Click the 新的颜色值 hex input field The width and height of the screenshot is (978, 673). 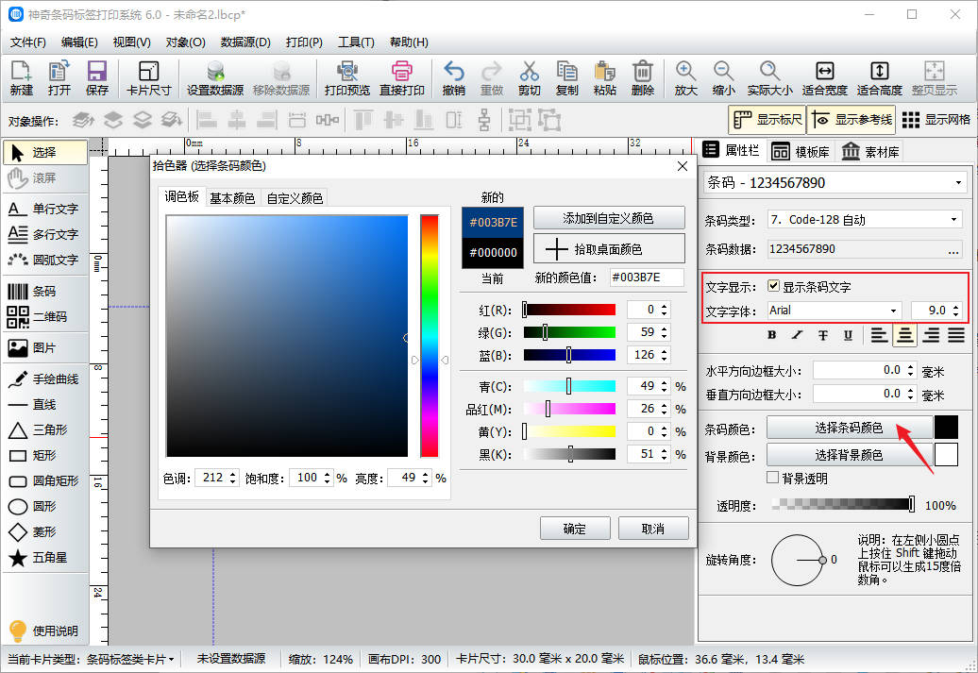point(647,278)
